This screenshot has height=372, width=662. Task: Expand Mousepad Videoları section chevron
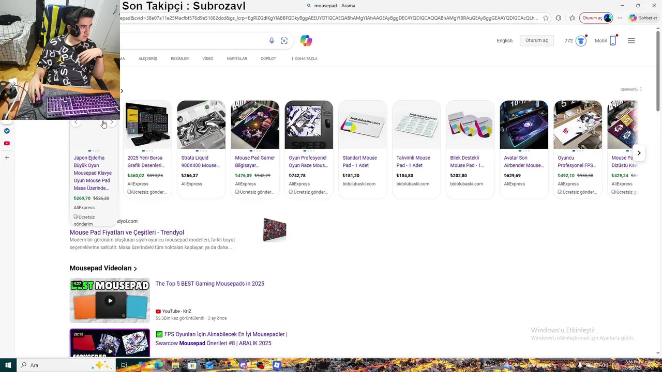point(136,269)
